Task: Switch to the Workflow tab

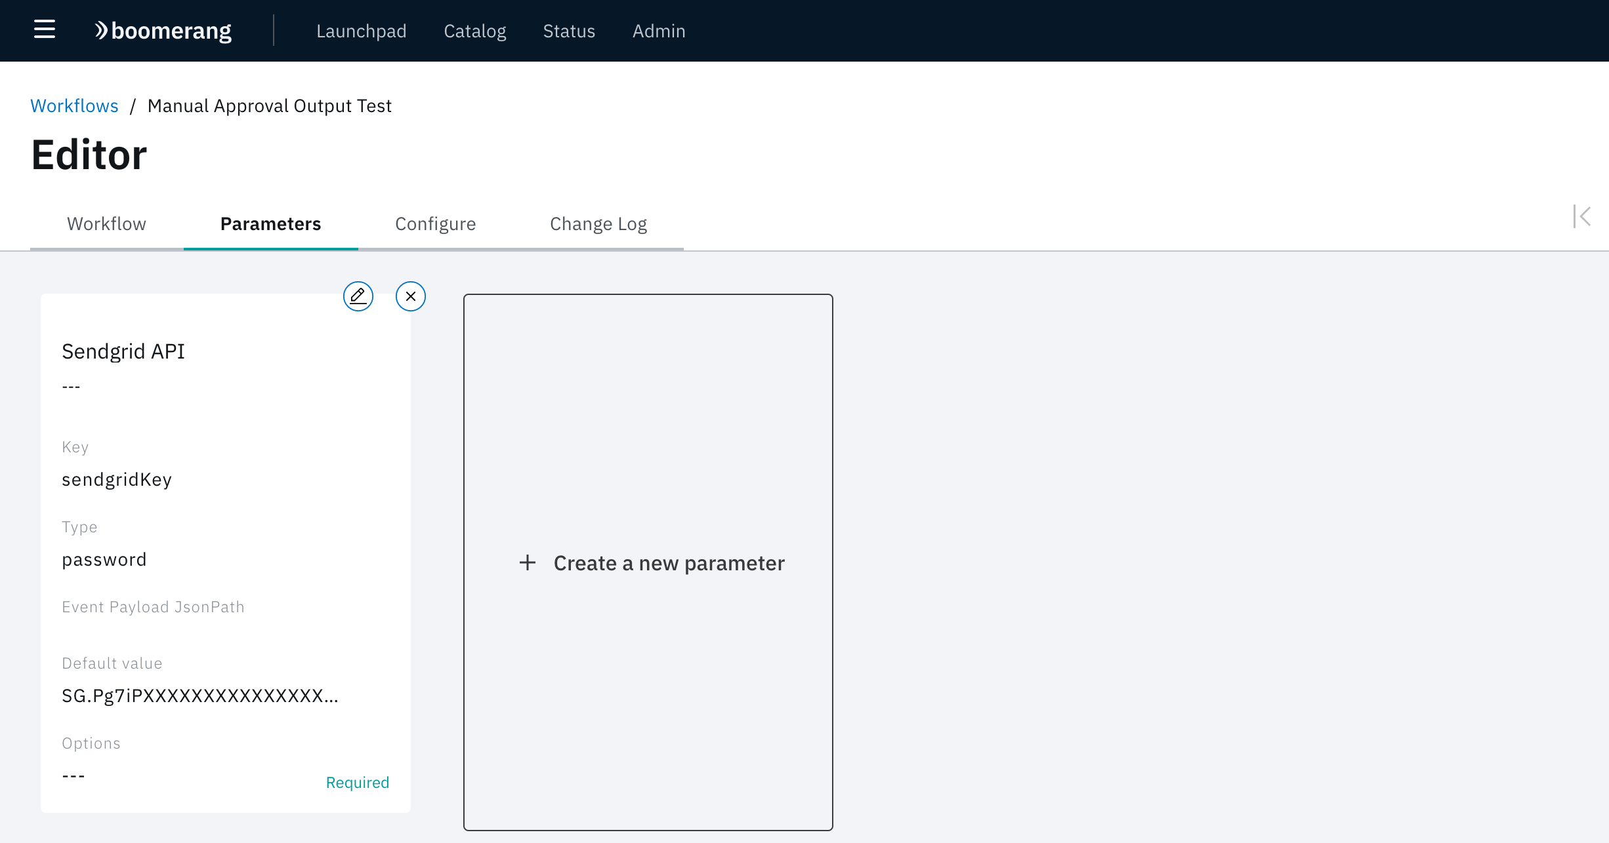Action: click(106, 224)
